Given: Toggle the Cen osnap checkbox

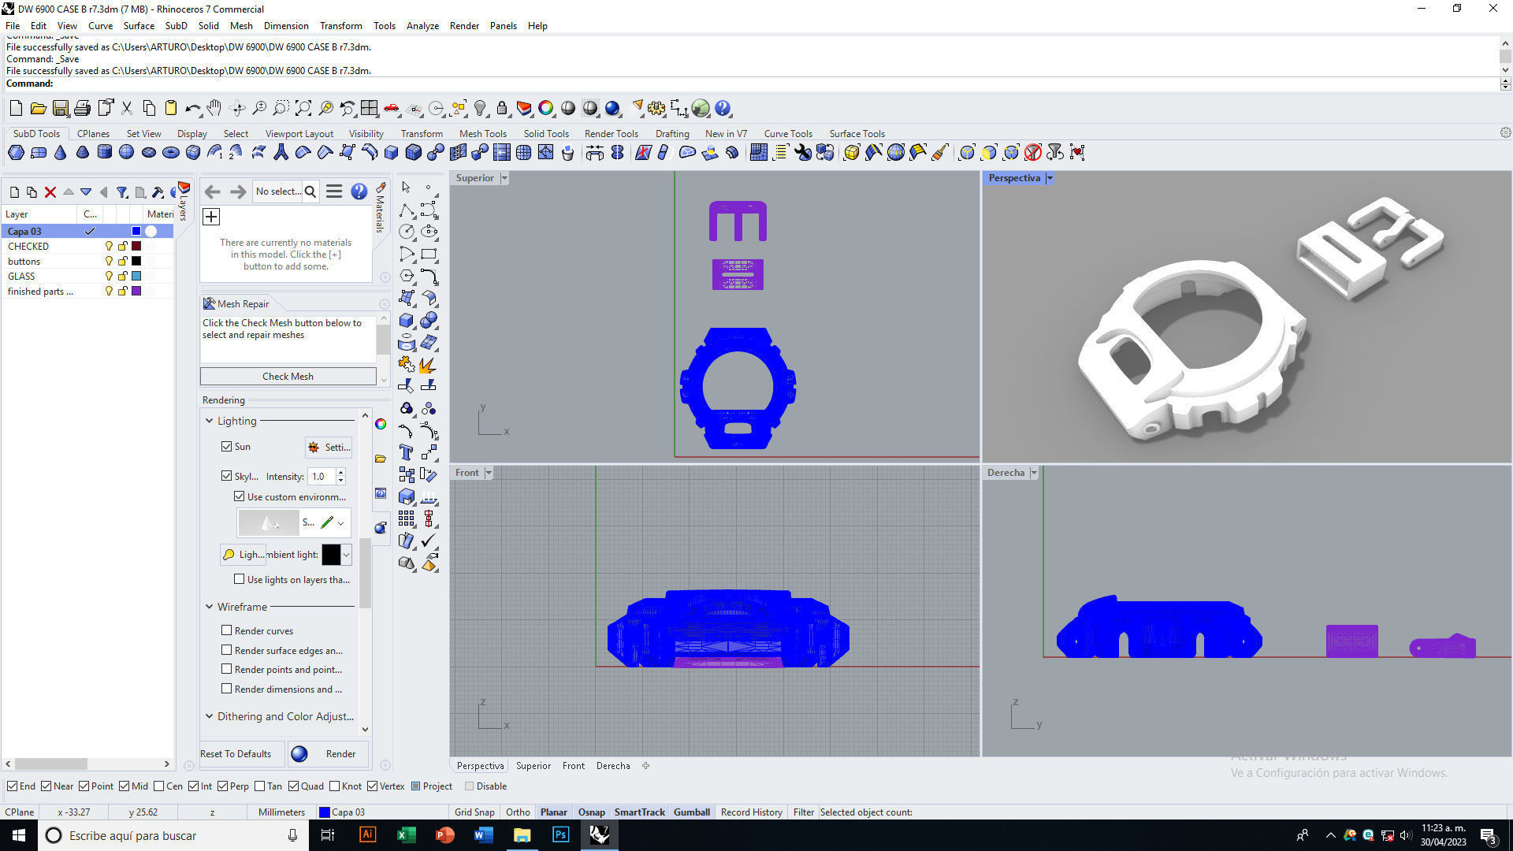Looking at the screenshot, I should [x=159, y=786].
